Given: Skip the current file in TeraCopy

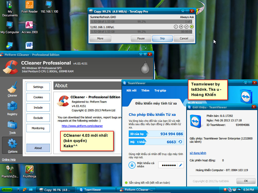Looking at the screenshot, I should [x=163, y=38].
